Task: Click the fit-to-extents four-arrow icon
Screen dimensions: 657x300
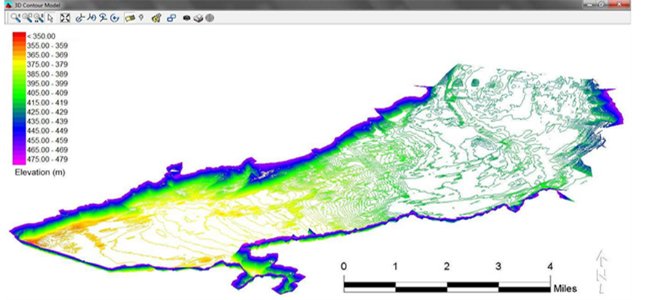Action: (x=64, y=17)
